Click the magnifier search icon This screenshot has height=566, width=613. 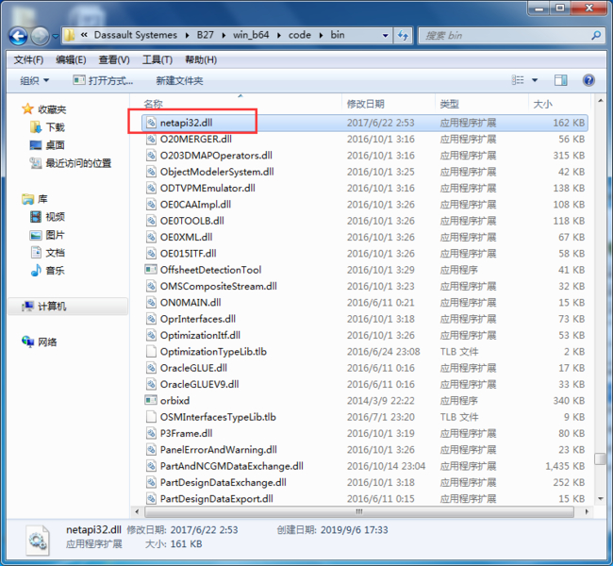596,36
